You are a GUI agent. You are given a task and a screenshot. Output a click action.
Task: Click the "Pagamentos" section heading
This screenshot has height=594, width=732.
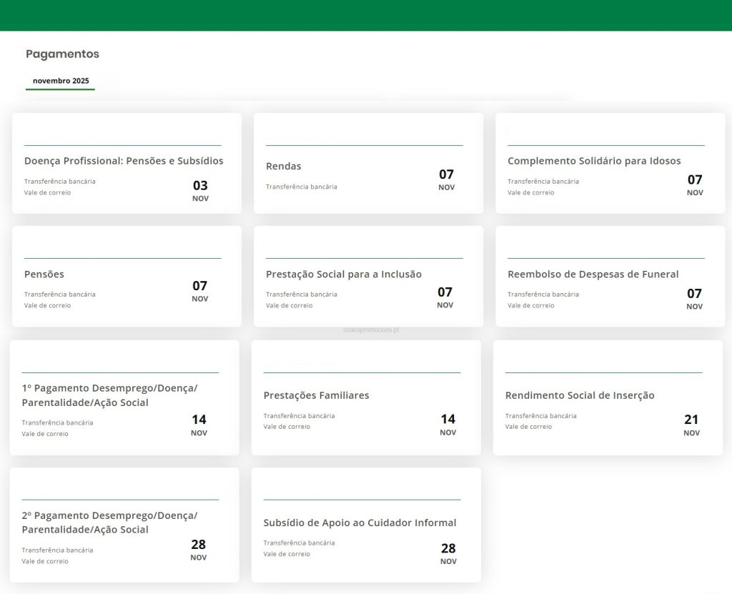point(62,54)
